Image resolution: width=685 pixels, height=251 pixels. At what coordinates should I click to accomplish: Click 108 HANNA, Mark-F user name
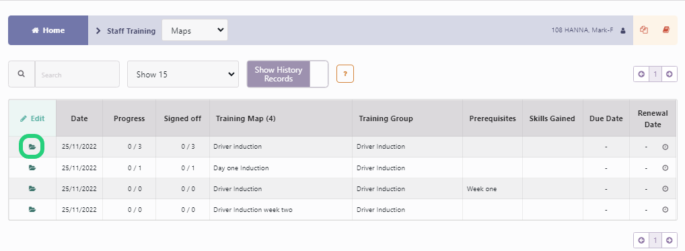tap(582, 30)
